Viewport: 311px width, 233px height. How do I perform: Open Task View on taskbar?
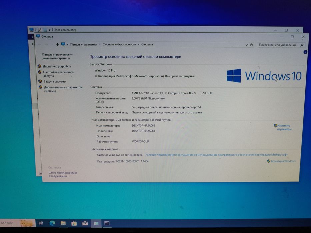(x=41, y=223)
